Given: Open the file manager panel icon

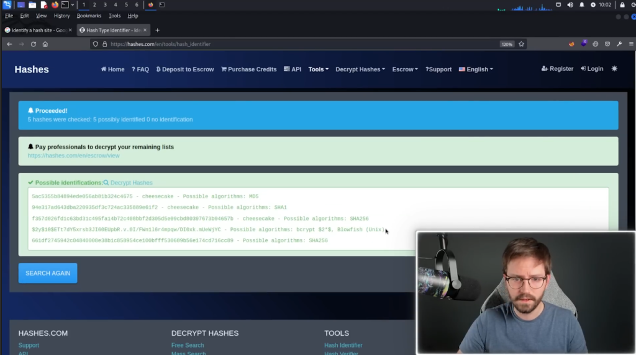Looking at the screenshot, I should pos(32,5).
